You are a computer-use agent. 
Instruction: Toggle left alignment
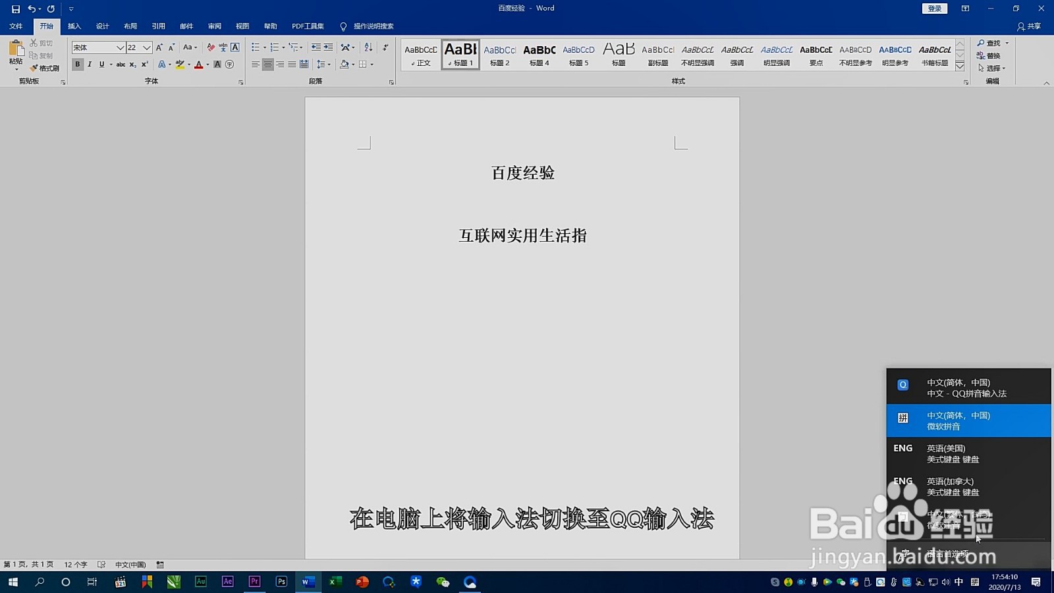(256, 65)
